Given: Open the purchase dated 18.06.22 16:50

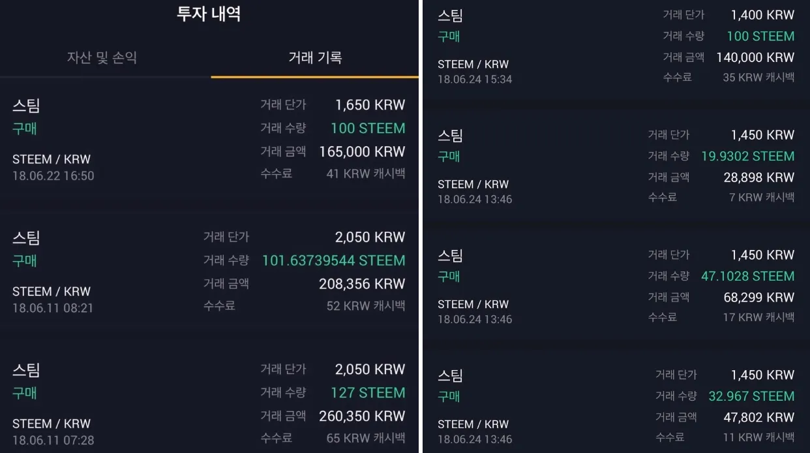Looking at the screenshot, I should 53,176.
